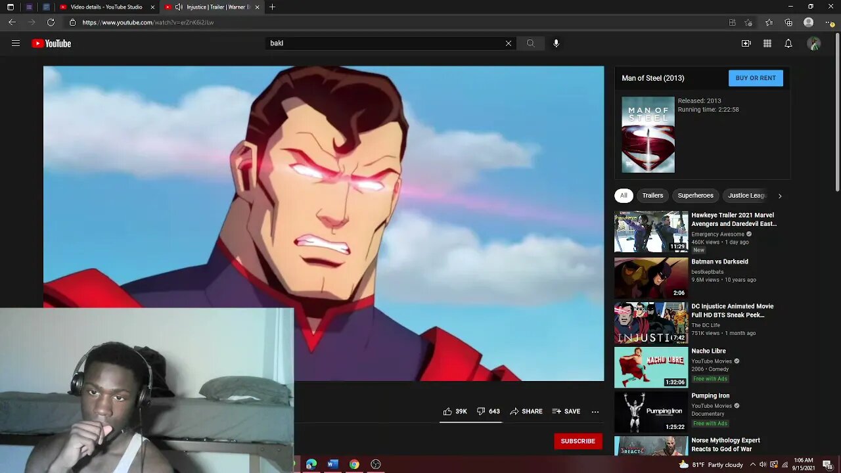Image resolution: width=841 pixels, height=473 pixels.
Task: Save the video to a playlist
Action: click(566, 411)
